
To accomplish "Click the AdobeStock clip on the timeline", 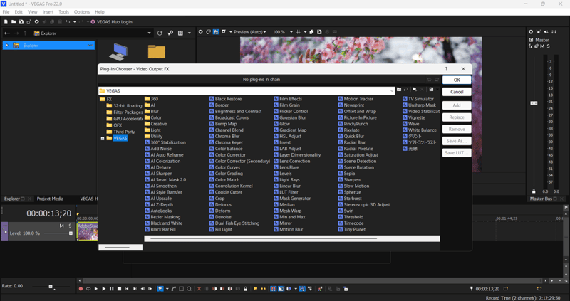I will tap(87, 231).
